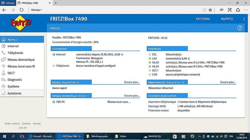Click the DSL interface link
Screen dimensions: 250x140
[x=154, y=54]
